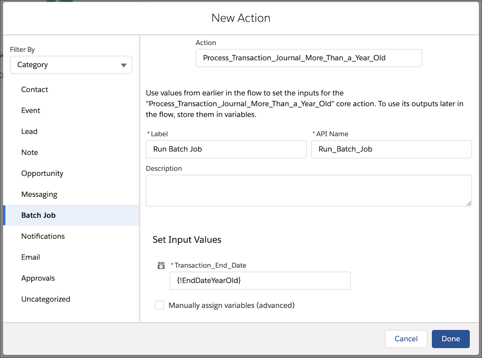Choose the Note category
This screenshot has height=358, width=482.
(30, 152)
